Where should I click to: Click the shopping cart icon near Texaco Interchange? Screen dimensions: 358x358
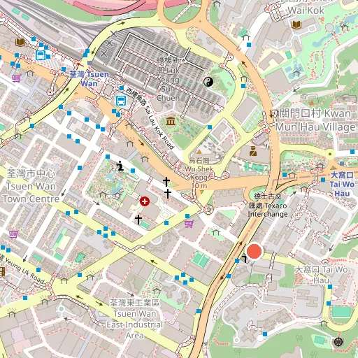coord(189,224)
